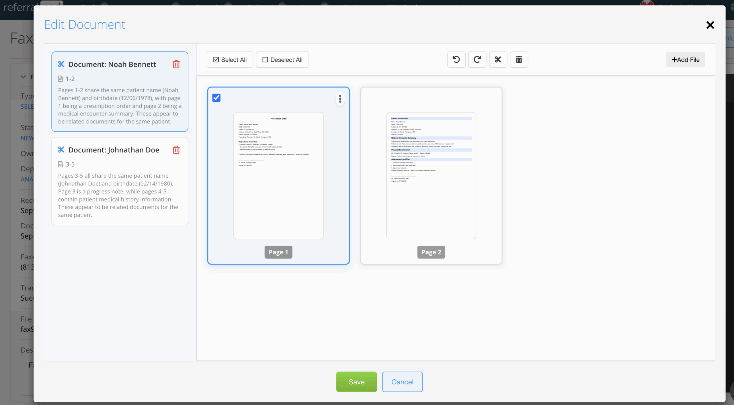Collapse the chevron section in background panel
Image resolution: width=734 pixels, height=405 pixels.
click(x=23, y=77)
